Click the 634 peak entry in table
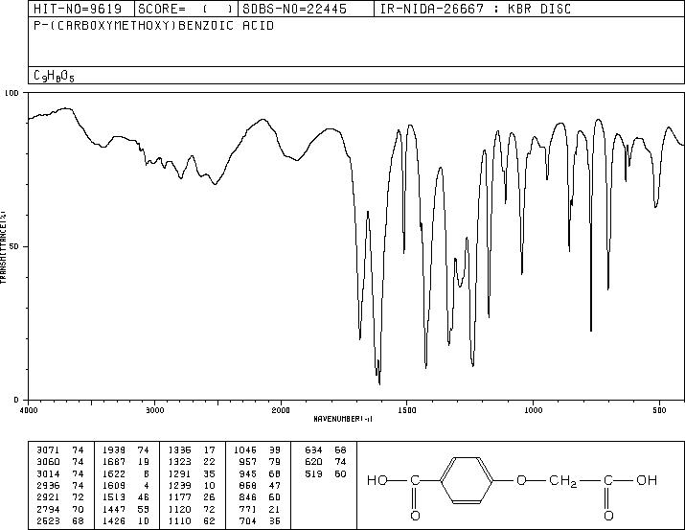This screenshot has height=530, width=685. point(326,450)
